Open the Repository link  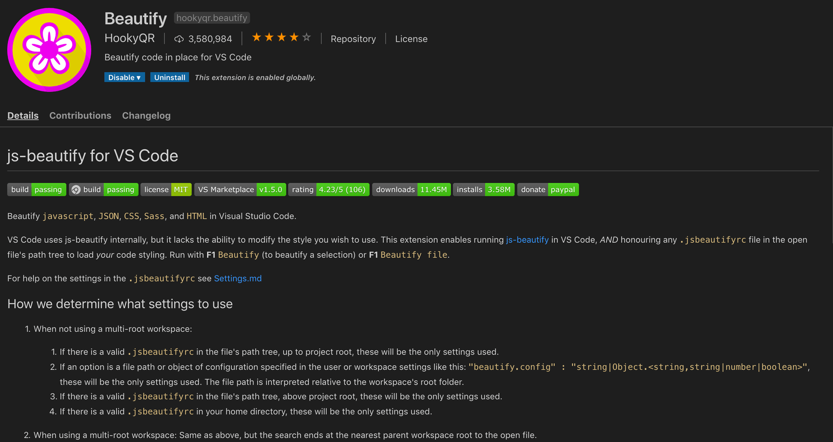coord(353,39)
